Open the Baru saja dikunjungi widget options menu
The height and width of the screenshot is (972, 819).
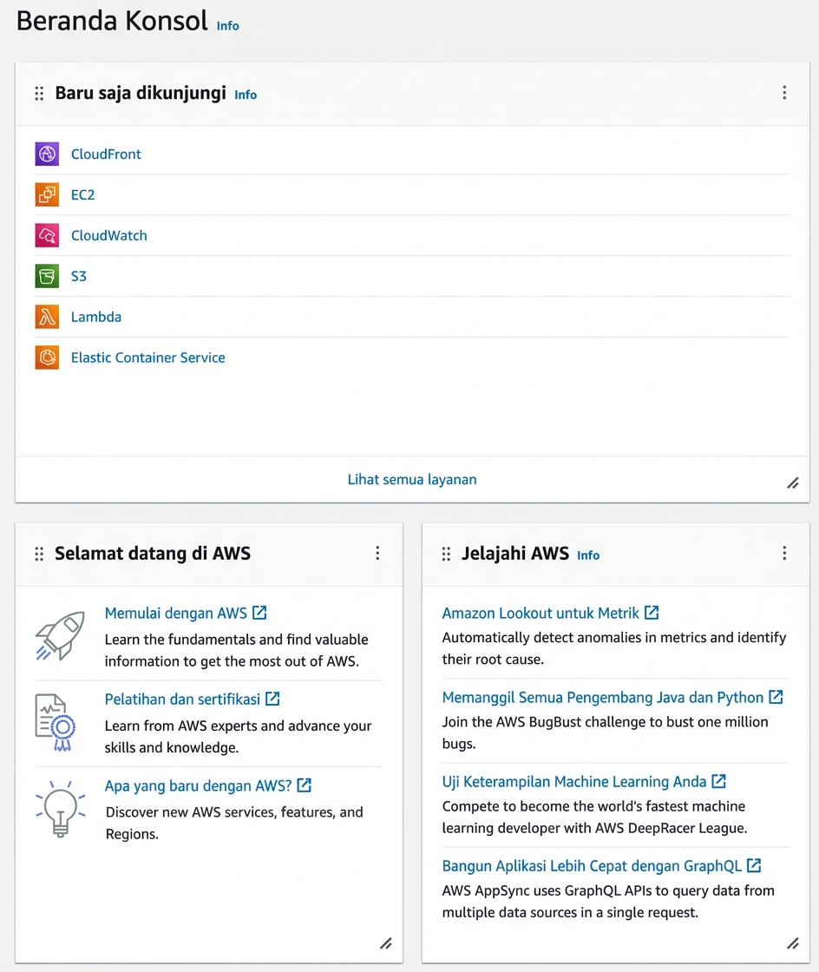(784, 93)
